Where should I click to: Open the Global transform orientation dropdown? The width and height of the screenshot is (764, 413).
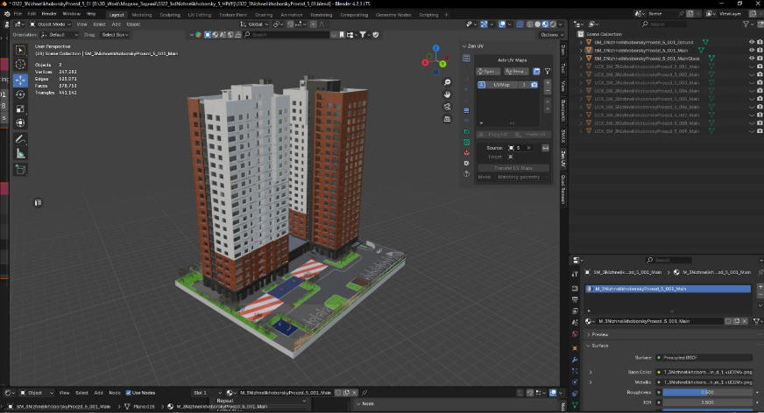coord(255,24)
